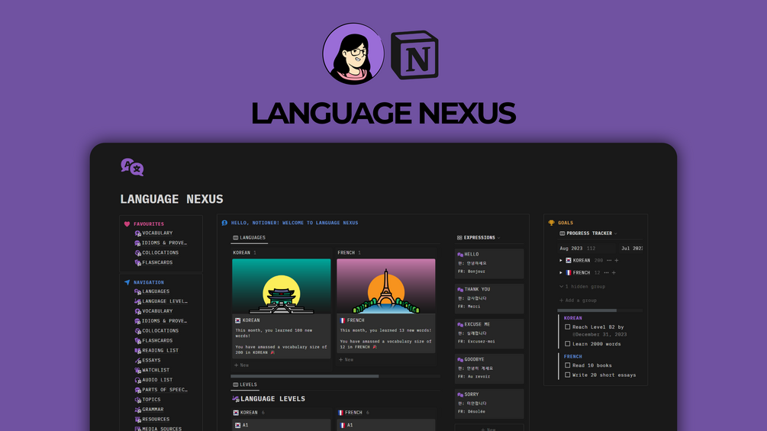
Task: Click the icon beside Audio List
Action: (x=137, y=380)
